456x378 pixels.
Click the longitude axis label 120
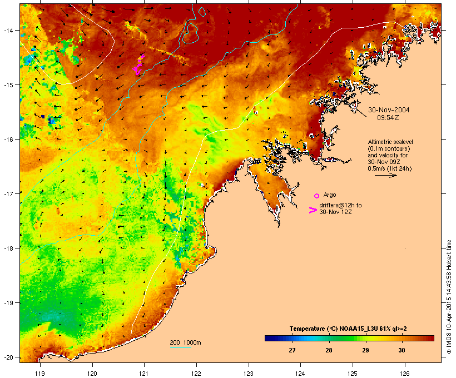[92, 374]
